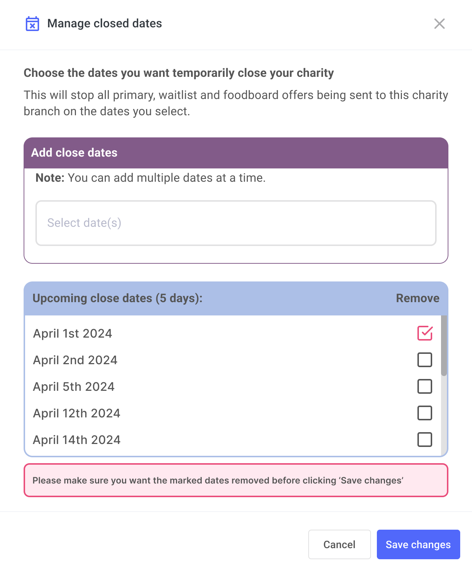Click the pink warning message banner
Screen dimensions: 472x574
point(236,480)
